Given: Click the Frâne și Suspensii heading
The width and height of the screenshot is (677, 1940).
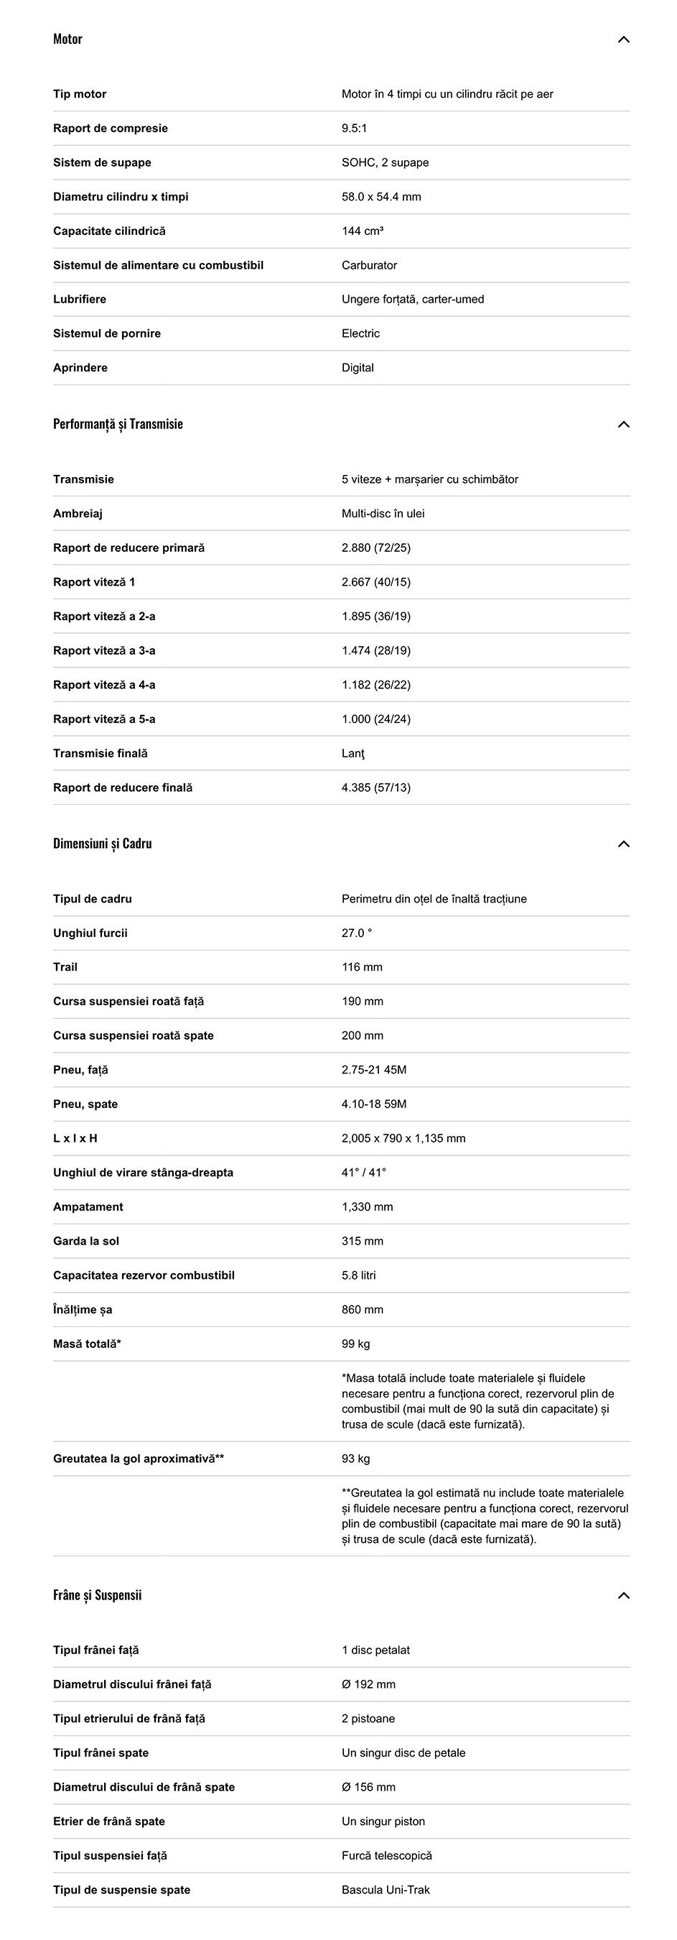Looking at the screenshot, I should click(97, 1595).
